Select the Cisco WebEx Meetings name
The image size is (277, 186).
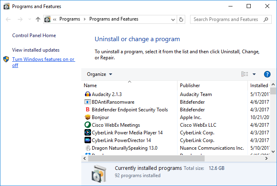116,125
